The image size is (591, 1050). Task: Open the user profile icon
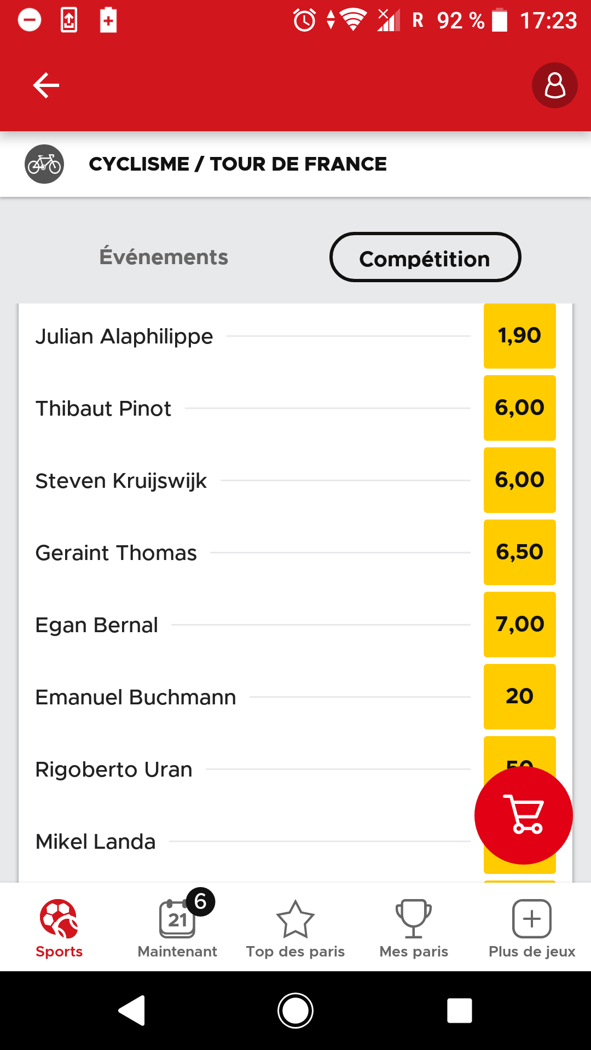554,85
